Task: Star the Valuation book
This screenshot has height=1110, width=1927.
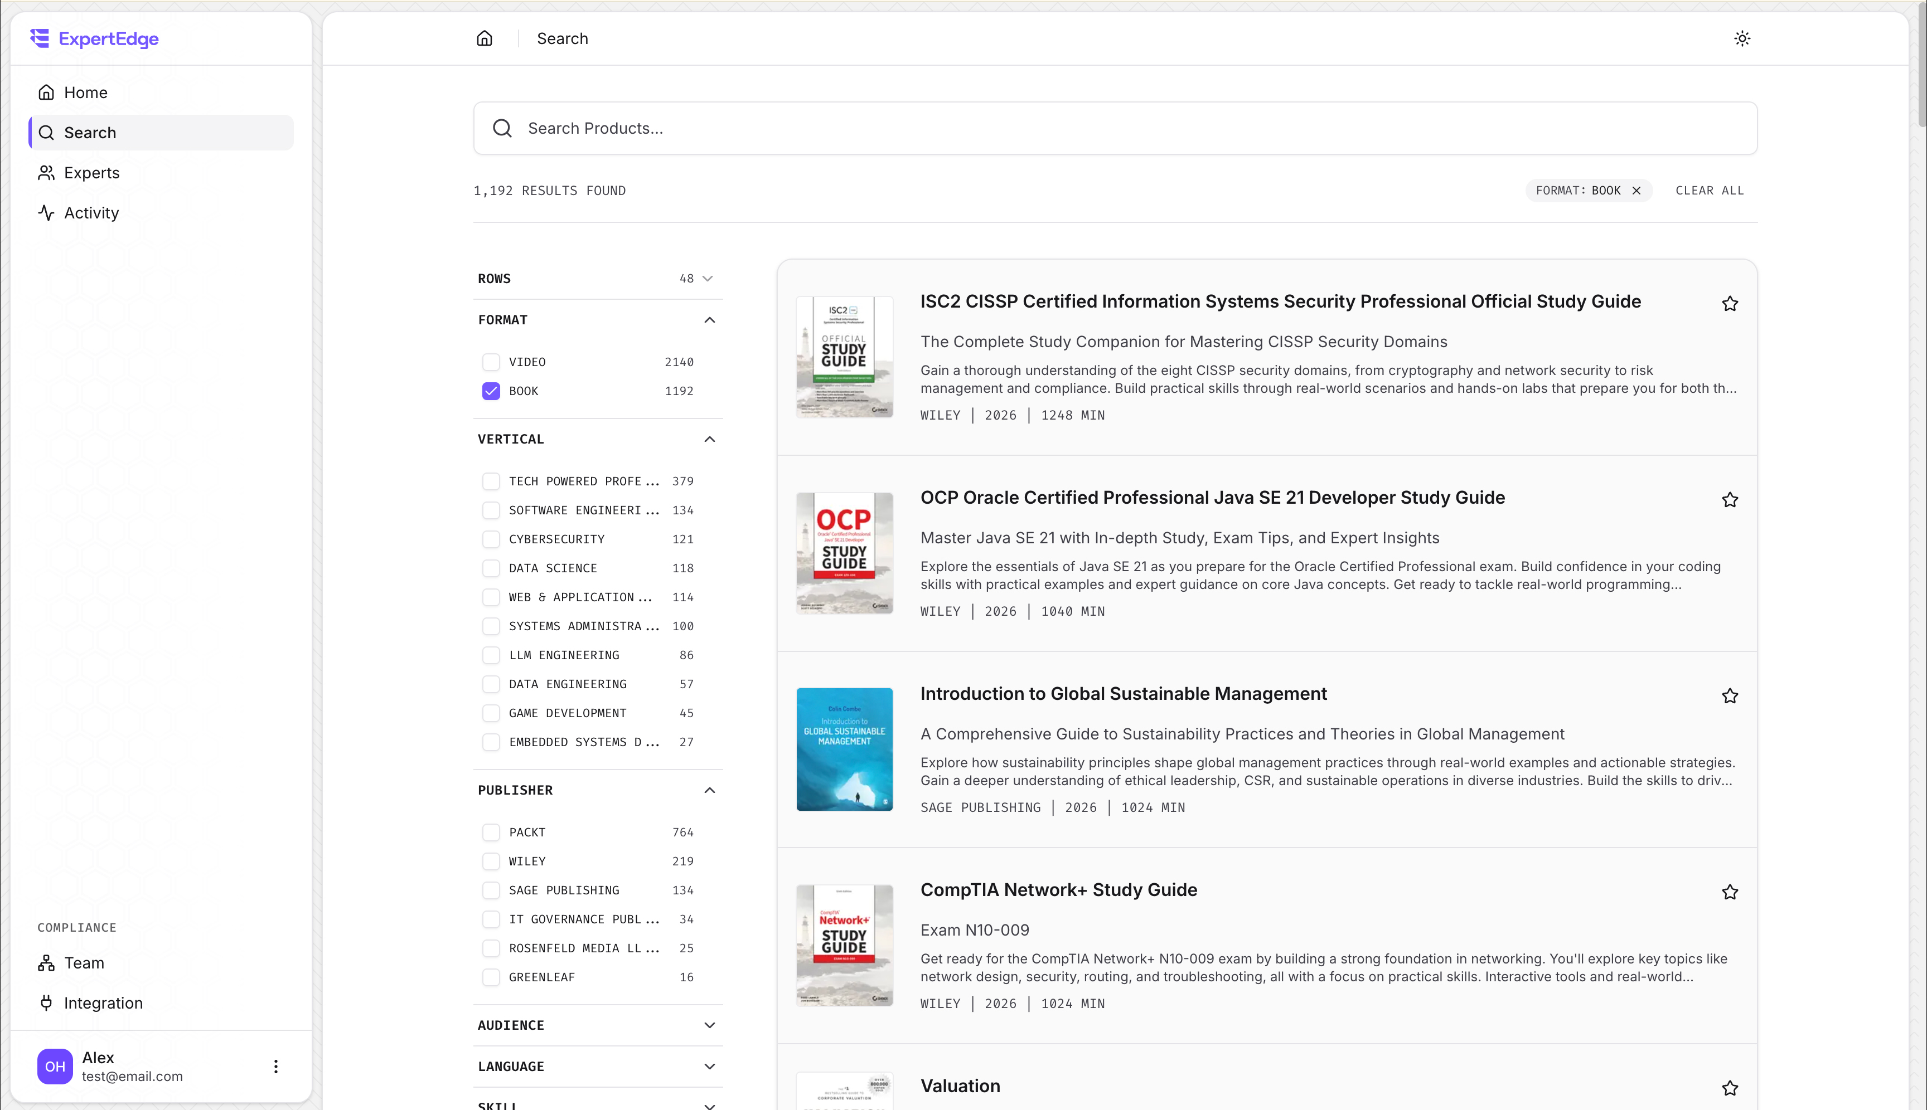Action: pyautogui.click(x=1730, y=1088)
